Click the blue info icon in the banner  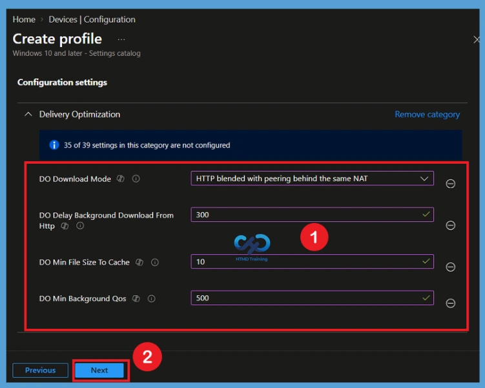click(54, 145)
